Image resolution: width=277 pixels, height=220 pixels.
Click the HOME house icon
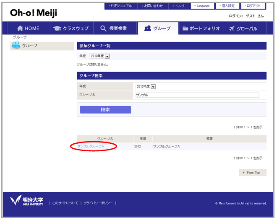(x=20, y=28)
